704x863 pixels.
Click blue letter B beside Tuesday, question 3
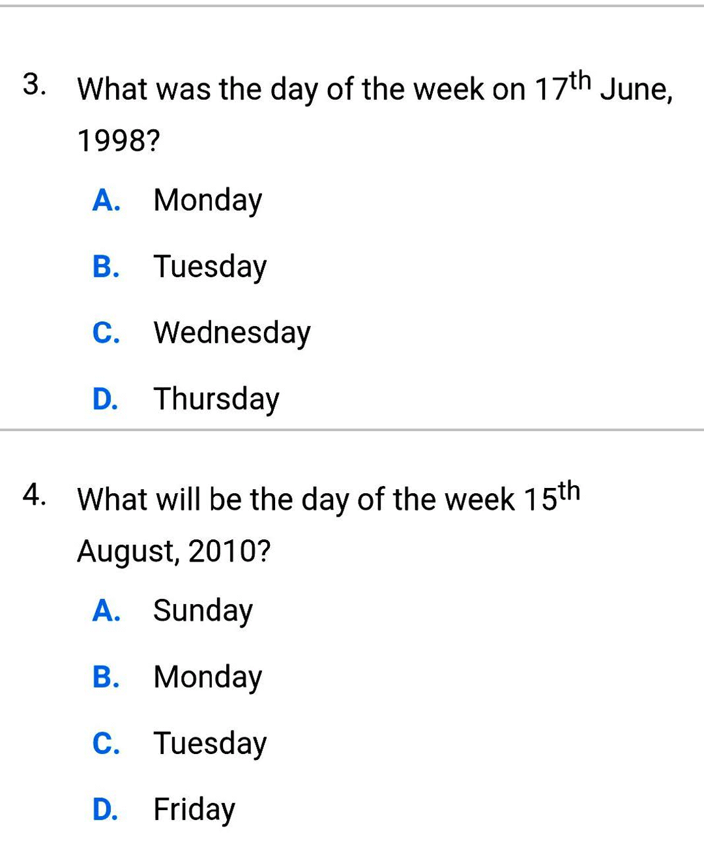[x=106, y=267]
